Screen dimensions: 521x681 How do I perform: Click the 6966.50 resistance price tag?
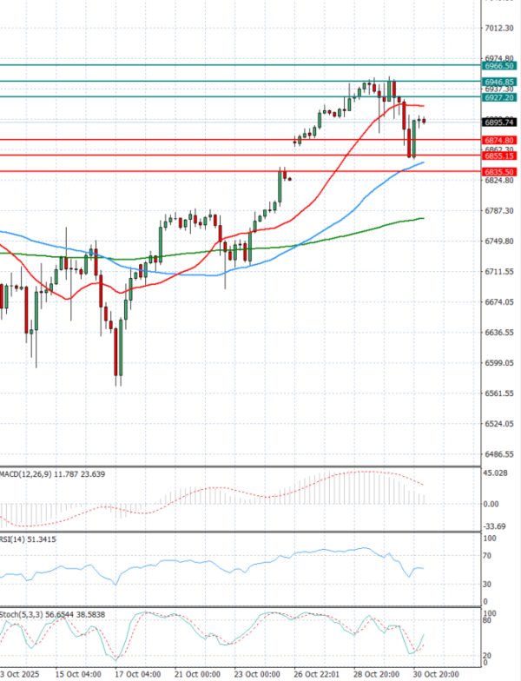pos(500,65)
